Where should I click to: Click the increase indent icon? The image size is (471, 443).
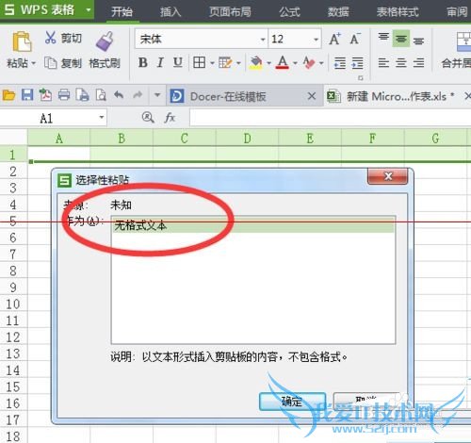[357, 63]
